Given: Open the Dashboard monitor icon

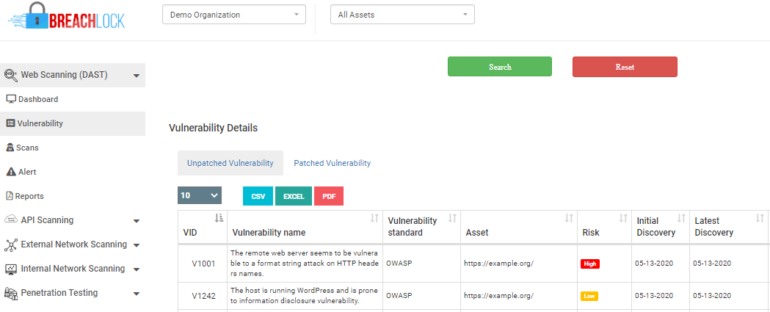Looking at the screenshot, I should click(11, 99).
